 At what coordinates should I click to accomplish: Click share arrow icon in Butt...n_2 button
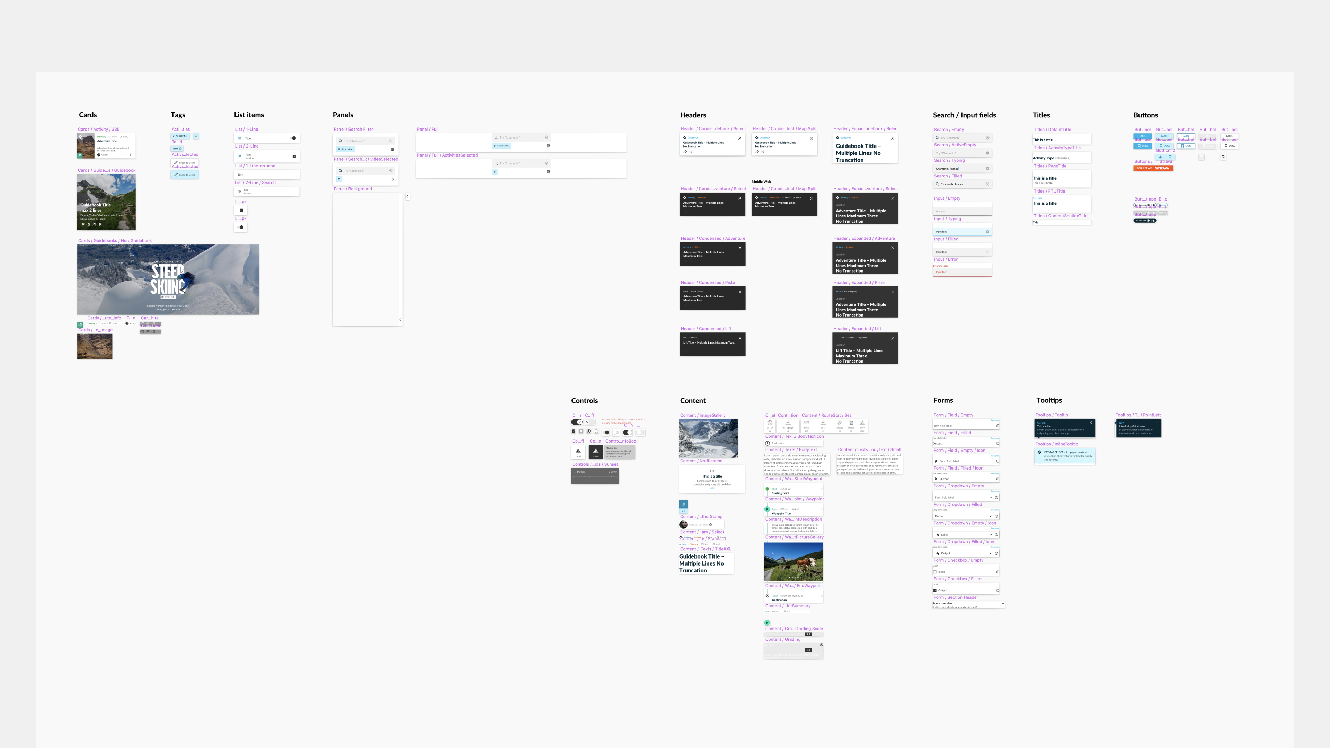tap(1160, 157)
